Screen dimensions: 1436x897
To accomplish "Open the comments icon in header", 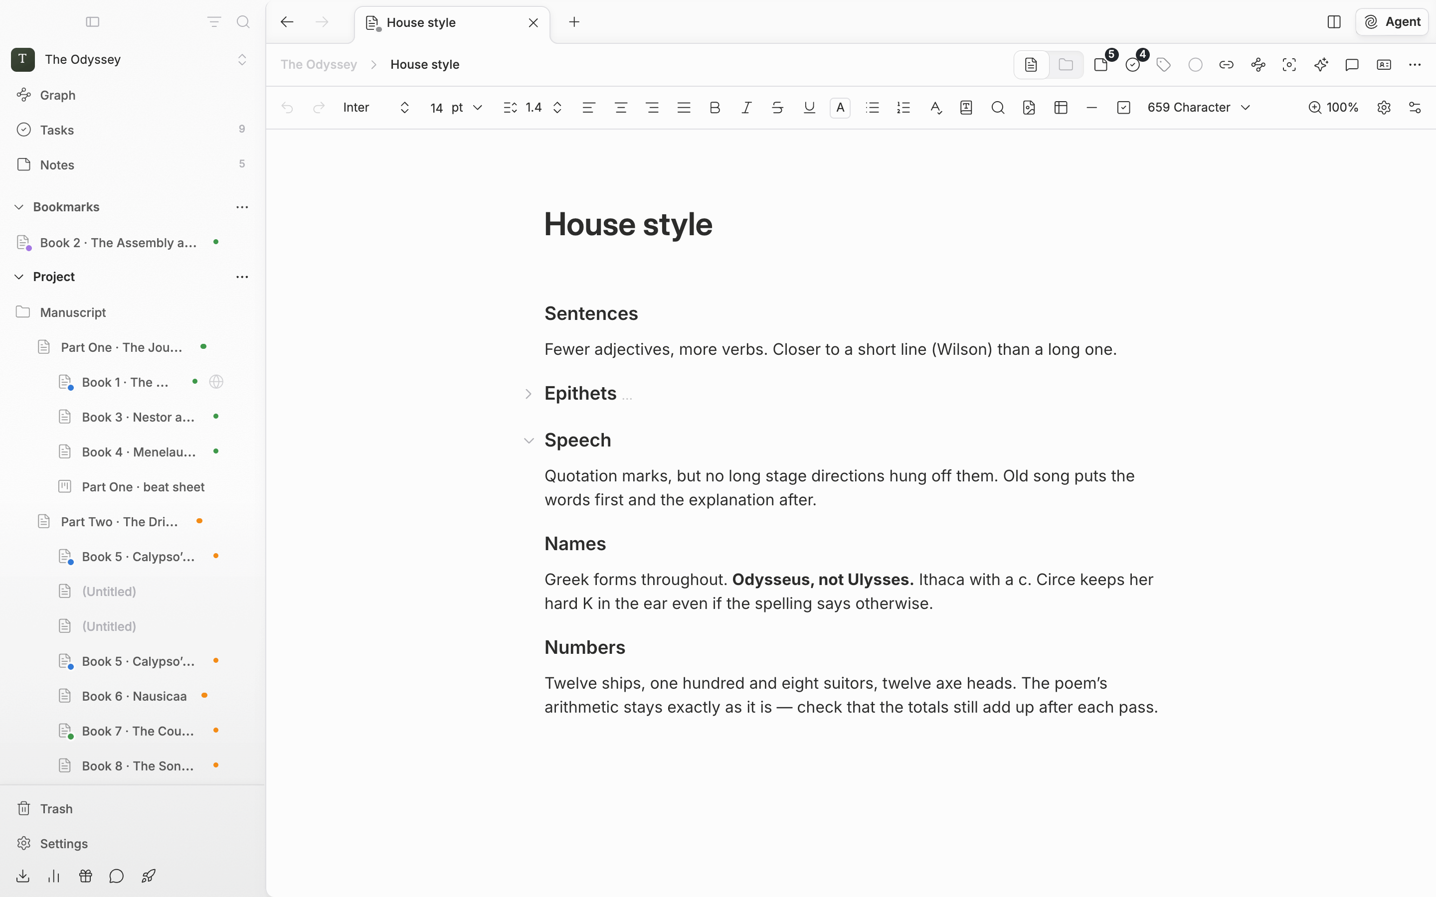I will tap(1352, 65).
